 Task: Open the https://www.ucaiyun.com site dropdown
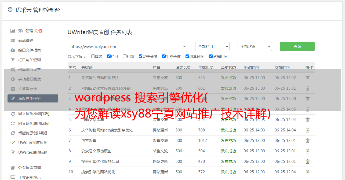[127, 46]
